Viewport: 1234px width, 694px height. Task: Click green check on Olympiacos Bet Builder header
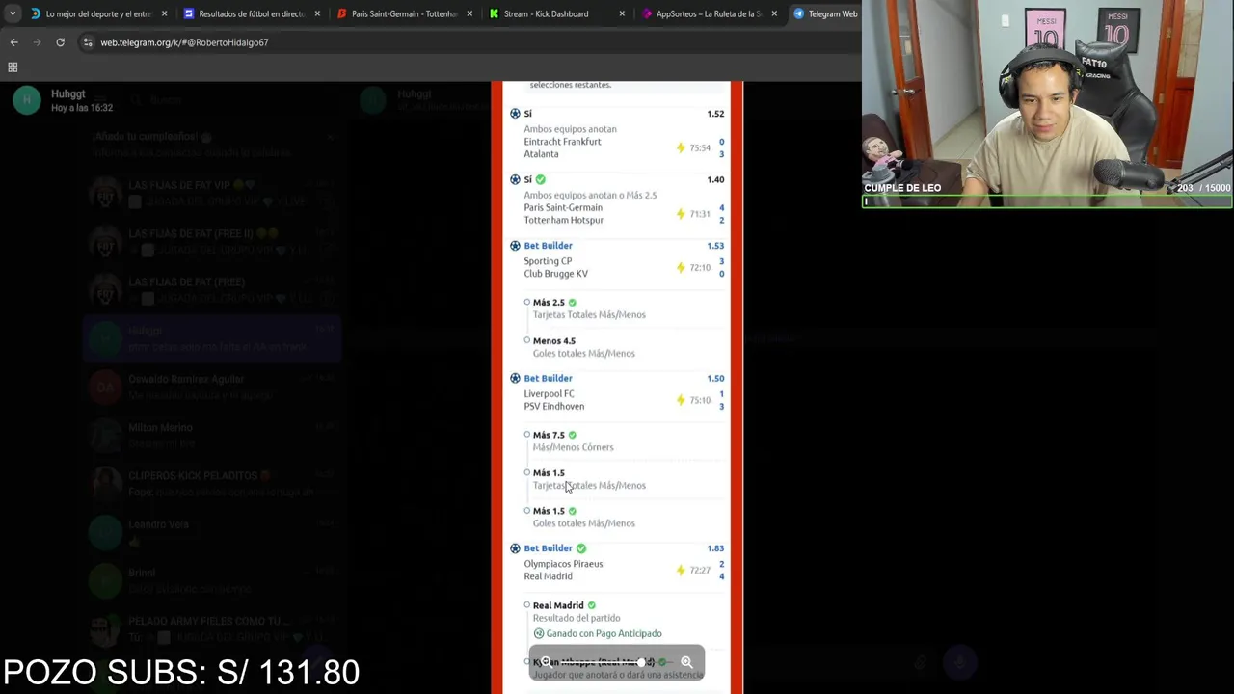(580, 548)
